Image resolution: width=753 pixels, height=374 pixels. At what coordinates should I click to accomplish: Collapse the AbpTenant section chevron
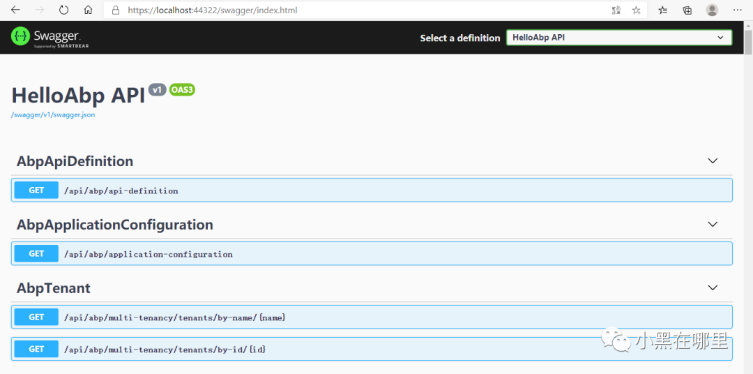click(x=713, y=287)
